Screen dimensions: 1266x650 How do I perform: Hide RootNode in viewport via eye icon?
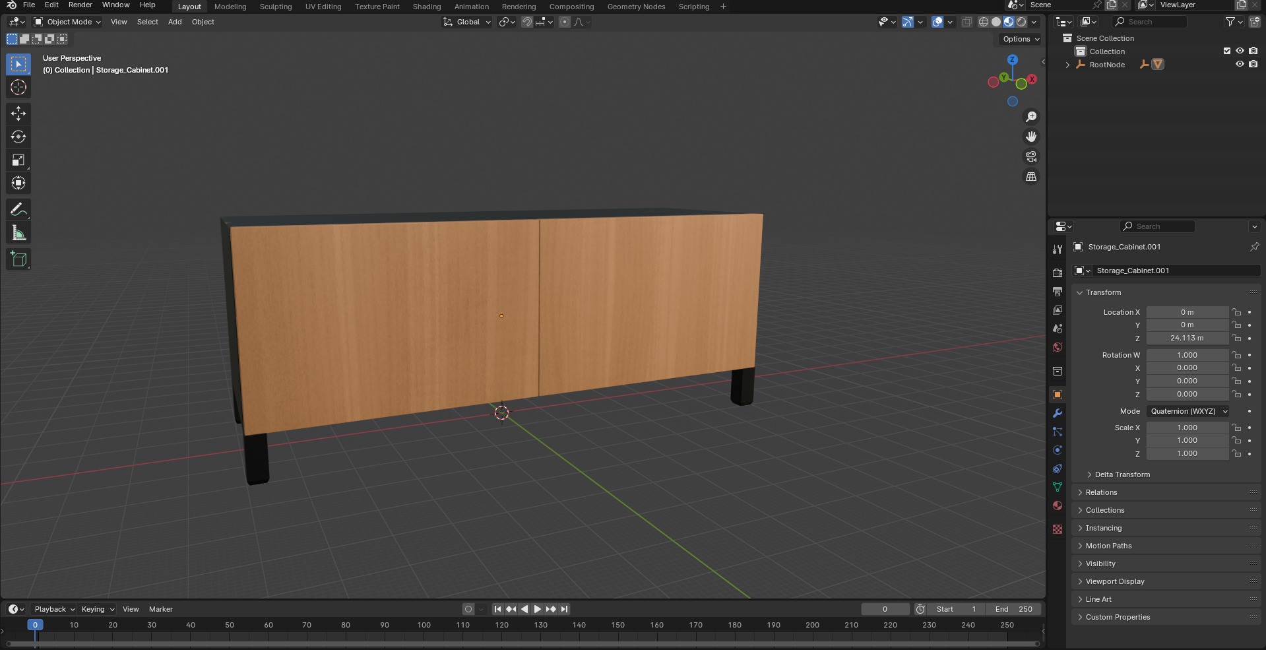pyautogui.click(x=1240, y=64)
